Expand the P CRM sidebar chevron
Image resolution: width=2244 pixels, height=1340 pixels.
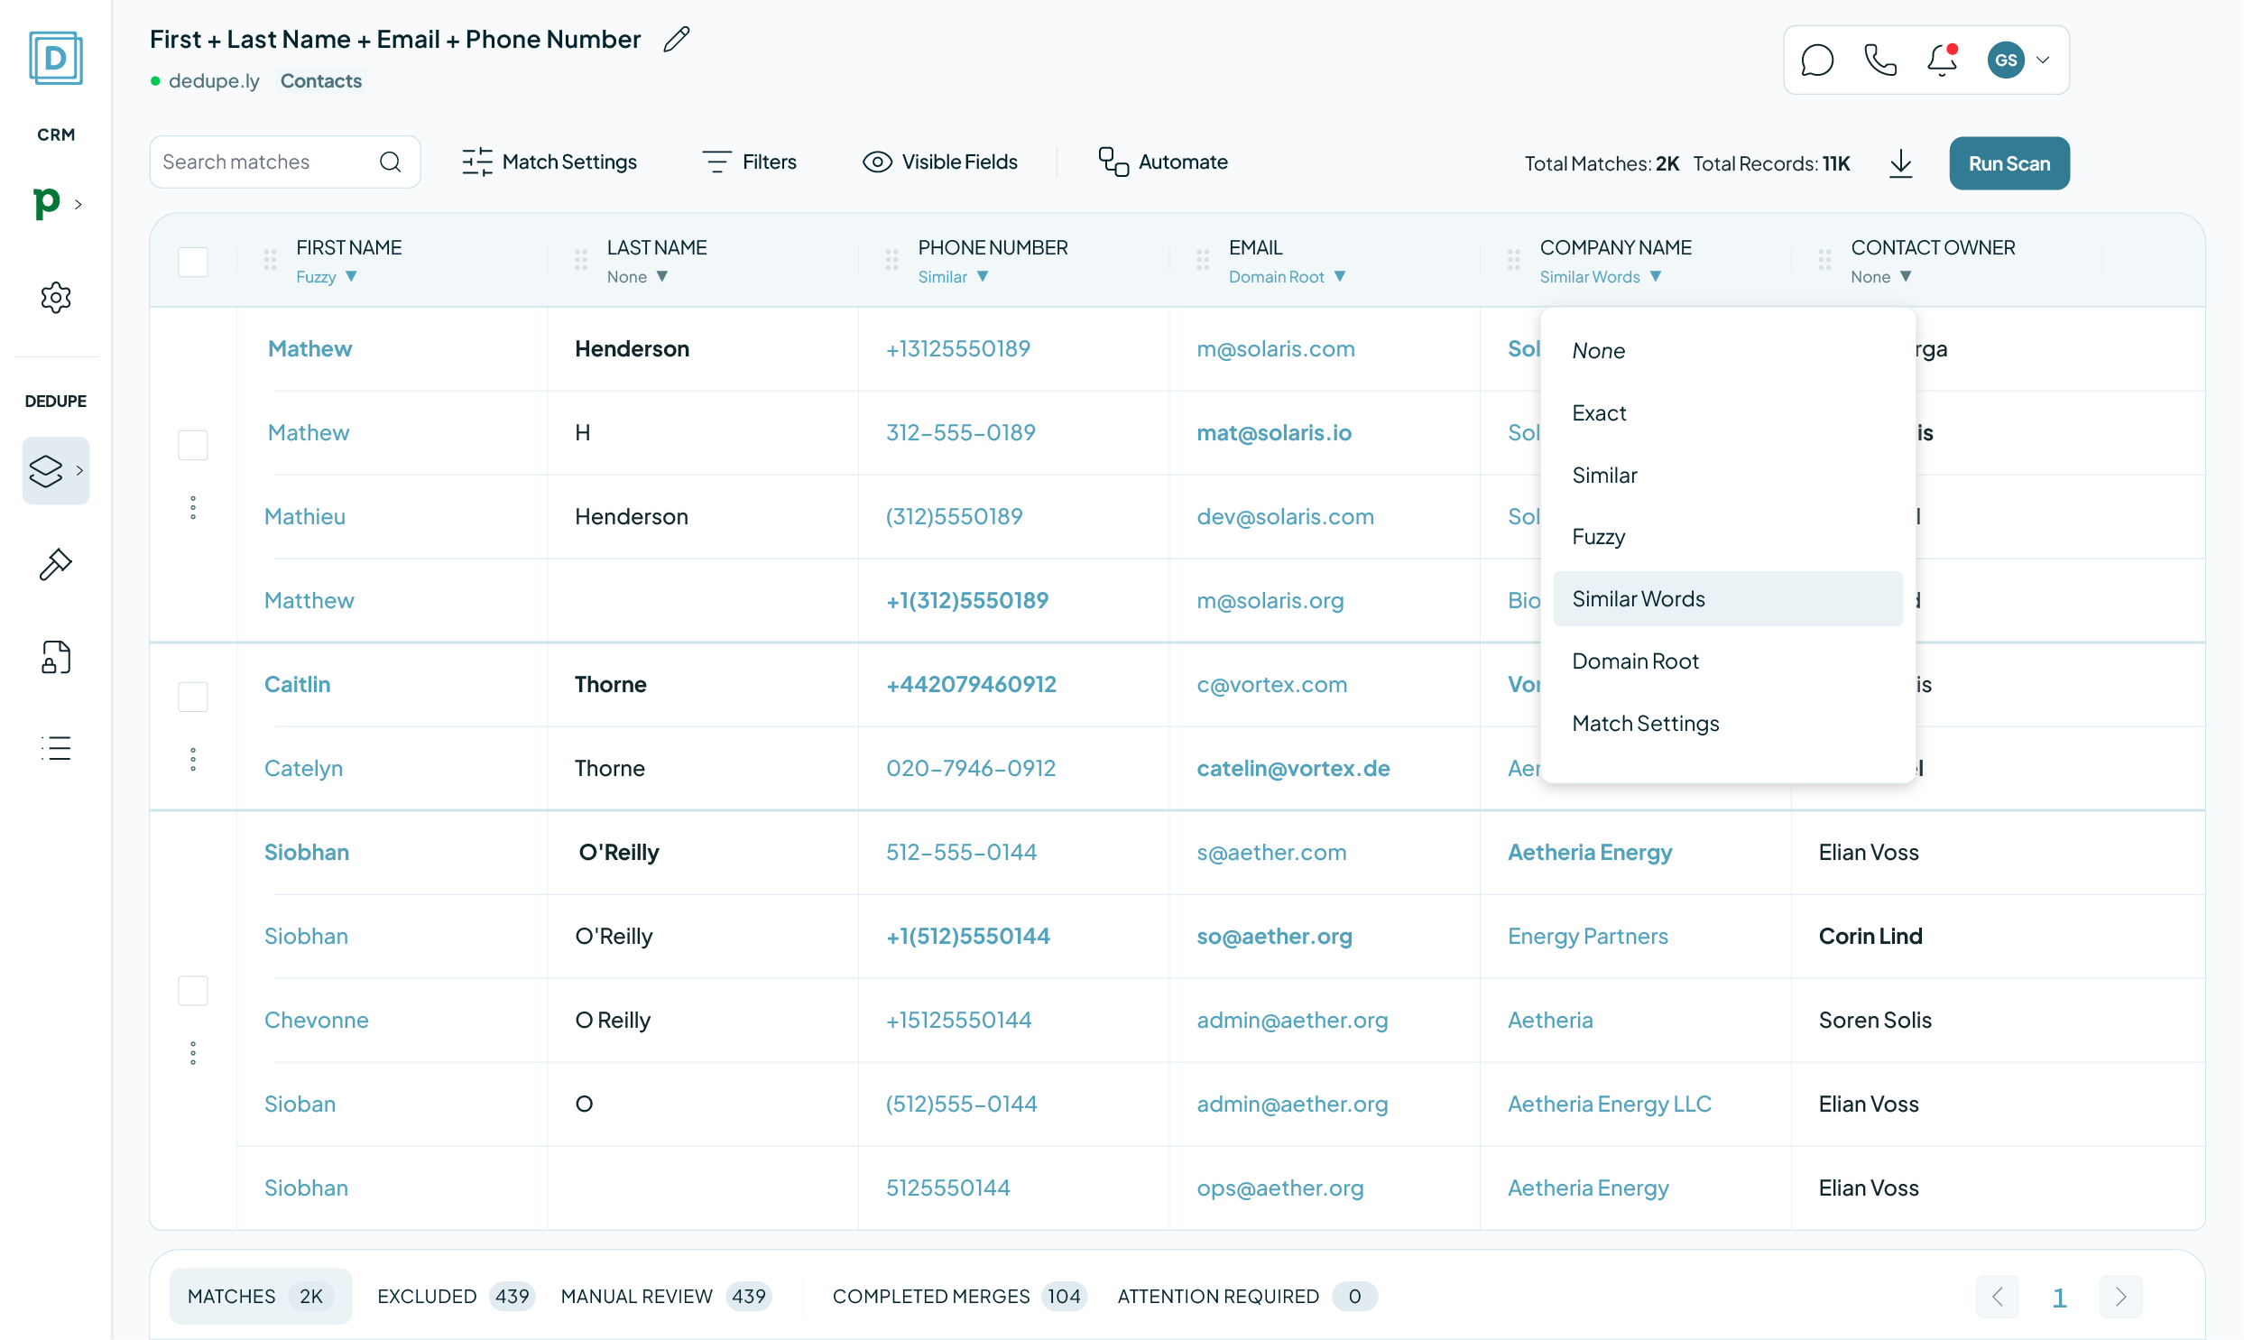[x=78, y=204]
